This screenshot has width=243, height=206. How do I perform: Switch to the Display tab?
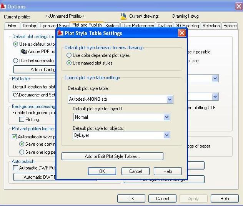29,26
